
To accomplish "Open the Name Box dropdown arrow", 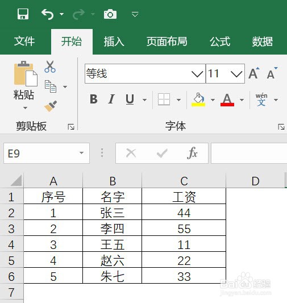I will click(x=82, y=153).
